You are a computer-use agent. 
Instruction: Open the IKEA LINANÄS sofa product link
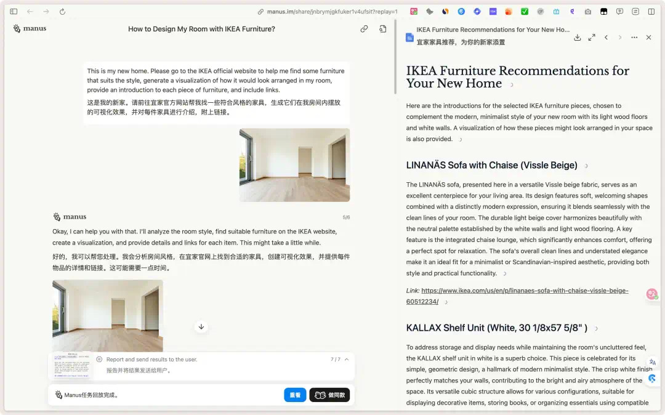tap(523, 290)
